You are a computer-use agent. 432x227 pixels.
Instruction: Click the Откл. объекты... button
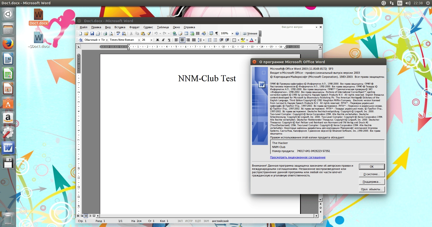click(372, 189)
